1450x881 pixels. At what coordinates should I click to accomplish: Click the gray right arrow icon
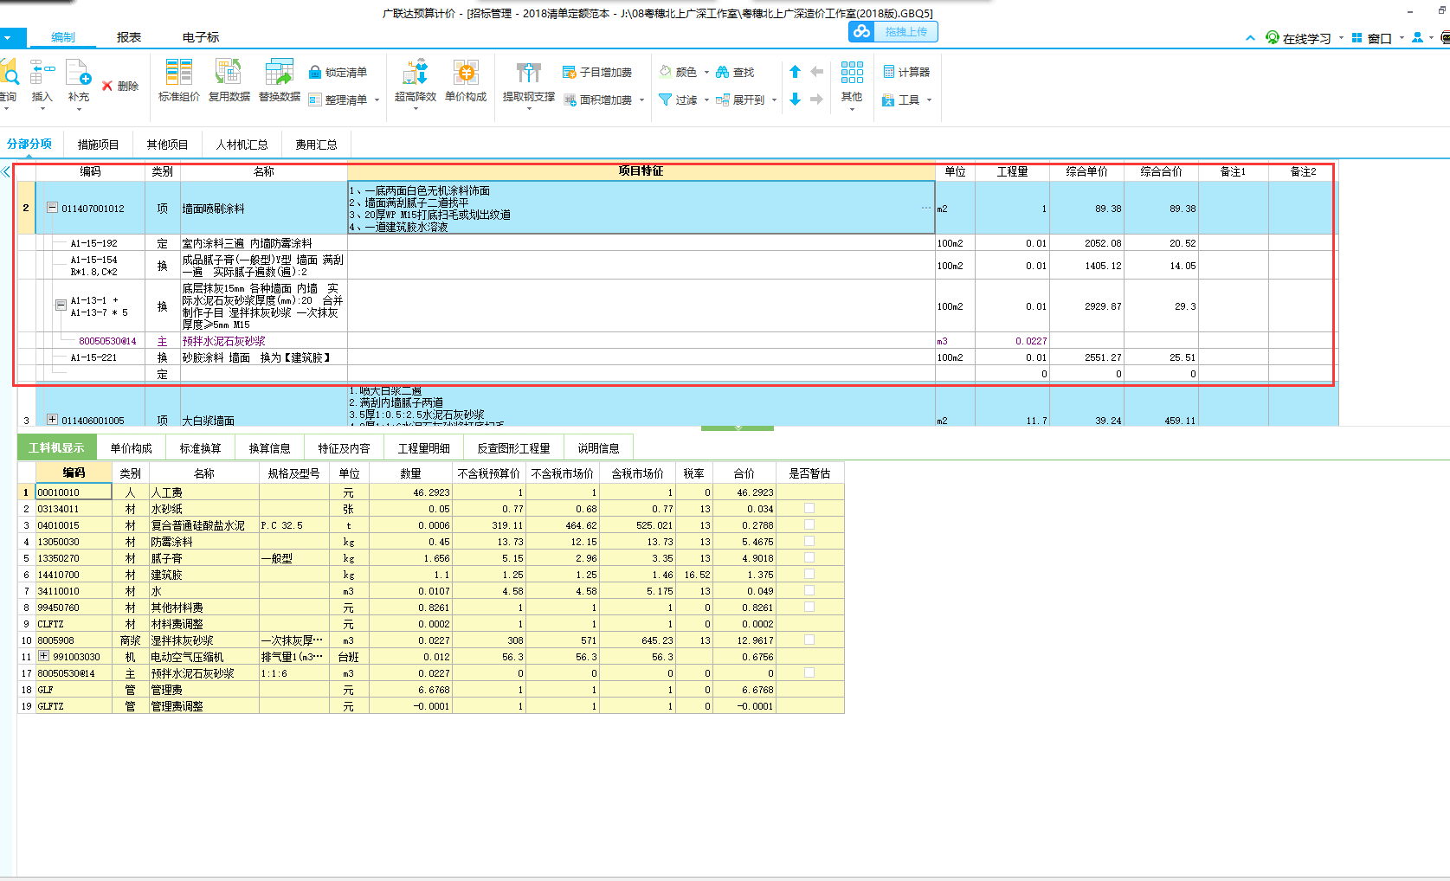click(x=817, y=100)
